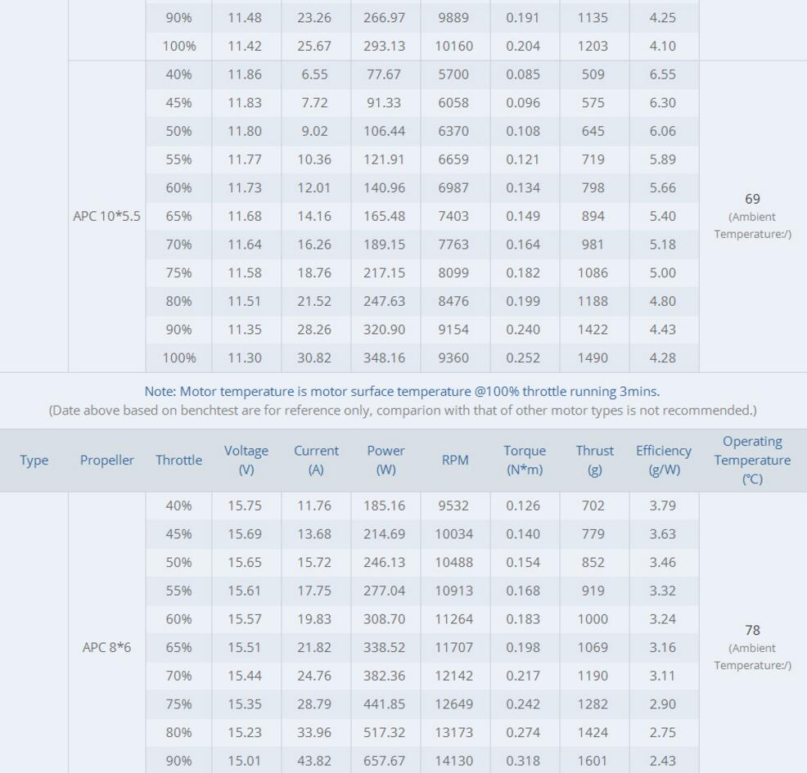The width and height of the screenshot is (807, 773).
Task: Click the Efficiency (g/W) column header
Action: click(x=663, y=461)
